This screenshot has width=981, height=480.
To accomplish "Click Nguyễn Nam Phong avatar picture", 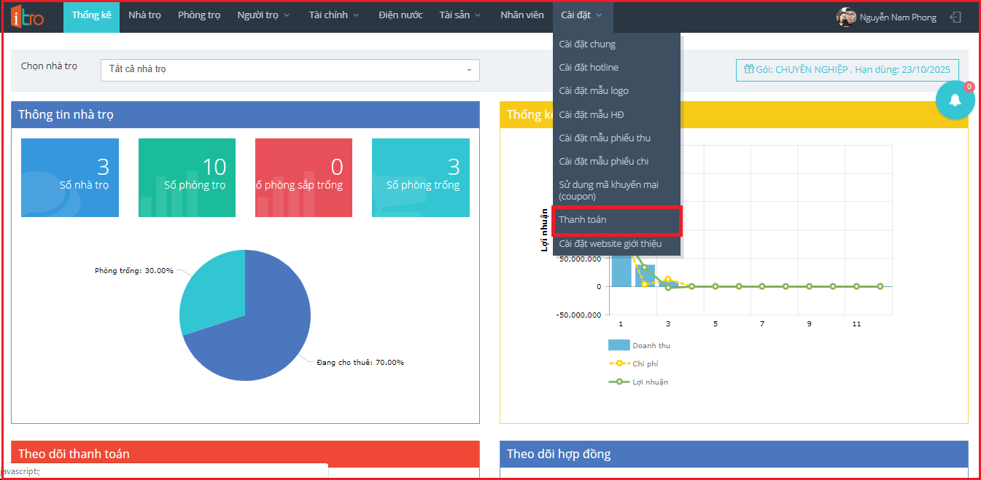I will click(846, 17).
